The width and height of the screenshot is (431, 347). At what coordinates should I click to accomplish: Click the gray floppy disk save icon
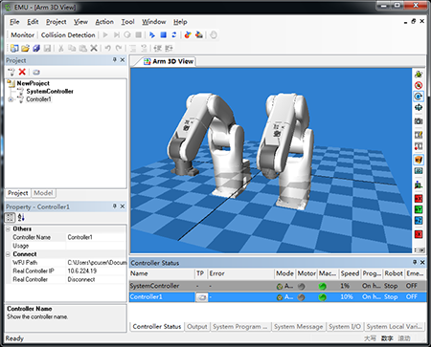pos(47,48)
